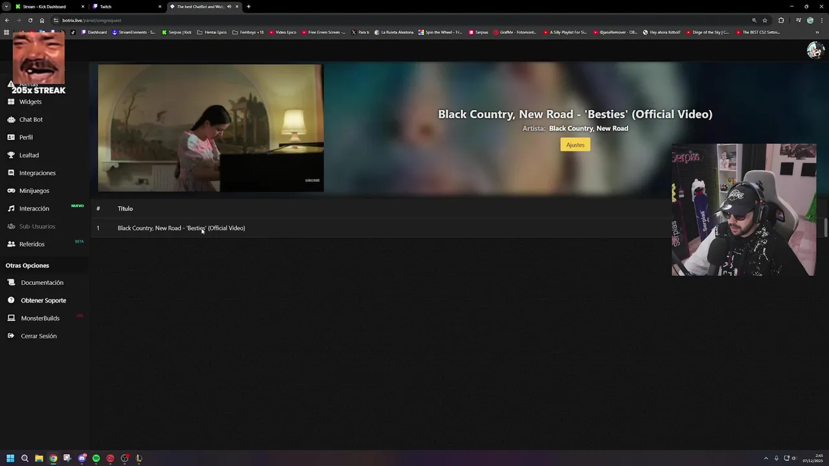Open the Windows Start menu

(x=10, y=458)
